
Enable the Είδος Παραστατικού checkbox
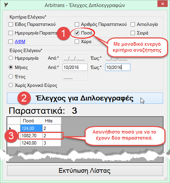point(11,25)
